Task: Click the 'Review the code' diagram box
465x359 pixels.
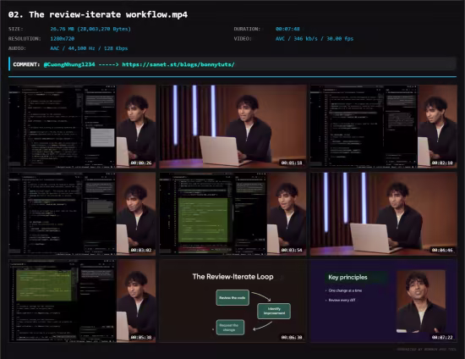Action: tap(232, 297)
